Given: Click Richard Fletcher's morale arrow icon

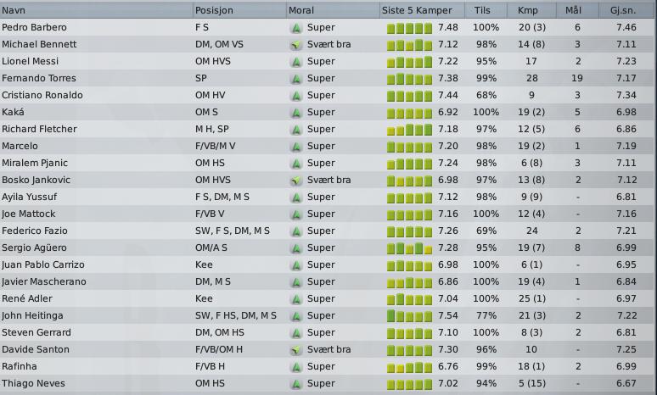Looking at the screenshot, I should coord(296,130).
